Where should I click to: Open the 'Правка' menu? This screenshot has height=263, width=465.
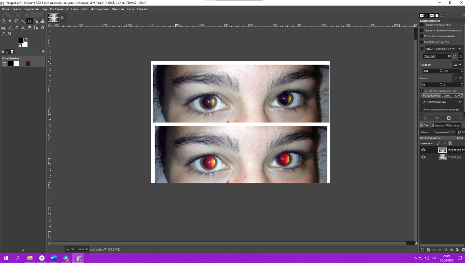pyautogui.click(x=16, y=9)
